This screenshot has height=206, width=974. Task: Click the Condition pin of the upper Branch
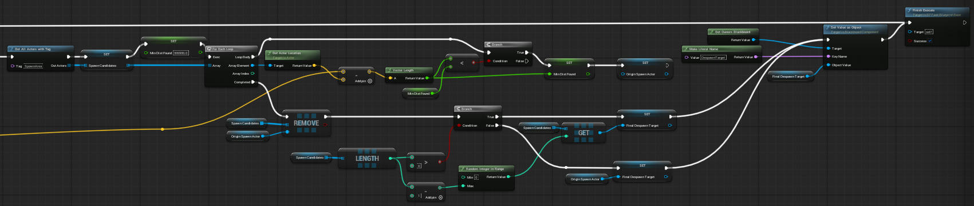488,61
